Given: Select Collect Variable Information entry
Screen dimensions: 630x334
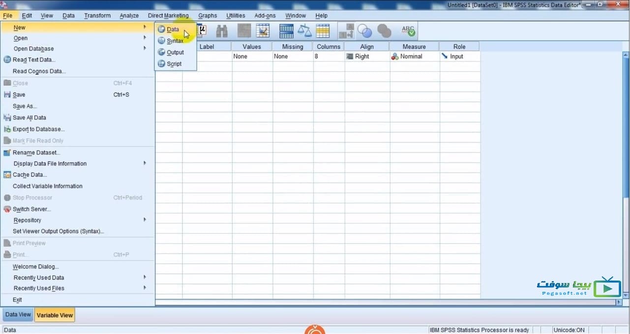Looking at the screenshot, I should (77, 186).
